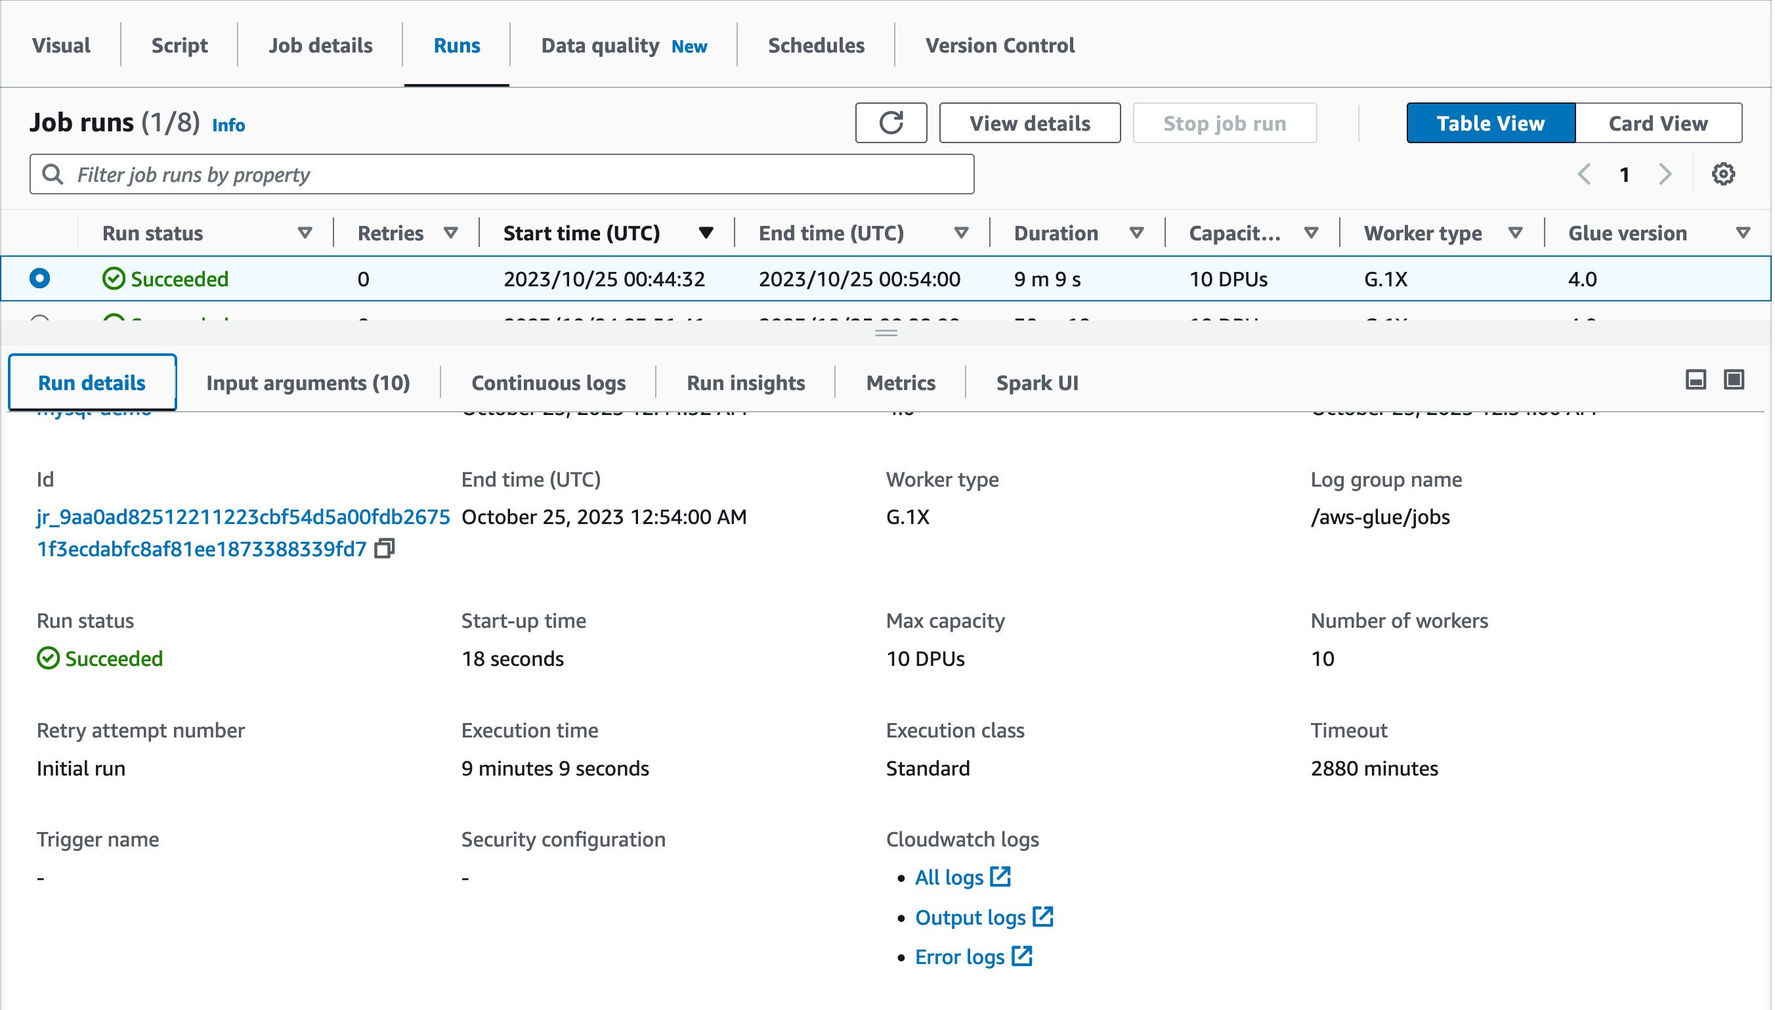The height and width of the screenshot is (1010, 1775).
Task: Sort by Run status column
Action: [x=305, y=233]
